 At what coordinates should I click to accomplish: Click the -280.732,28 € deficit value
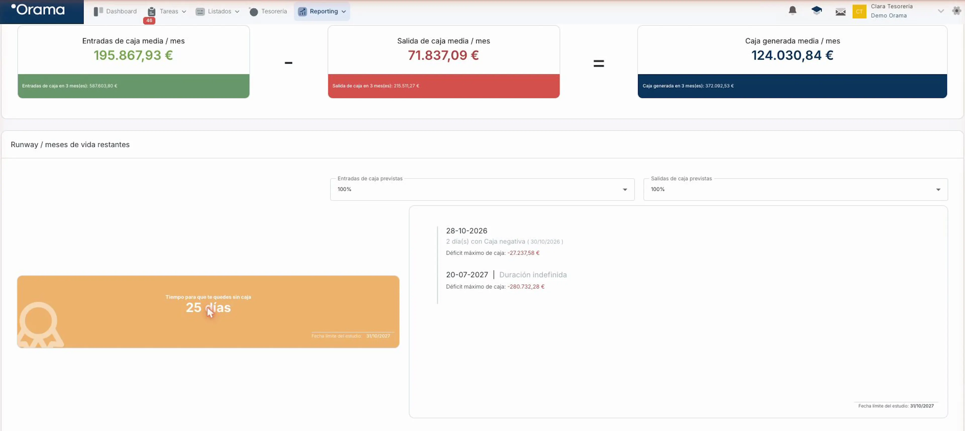tap(525, 287)
